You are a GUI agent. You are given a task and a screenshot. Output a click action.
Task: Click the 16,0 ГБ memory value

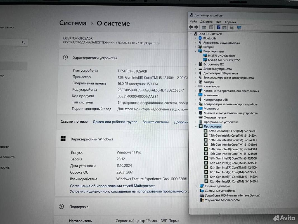[x=138, y=84]
